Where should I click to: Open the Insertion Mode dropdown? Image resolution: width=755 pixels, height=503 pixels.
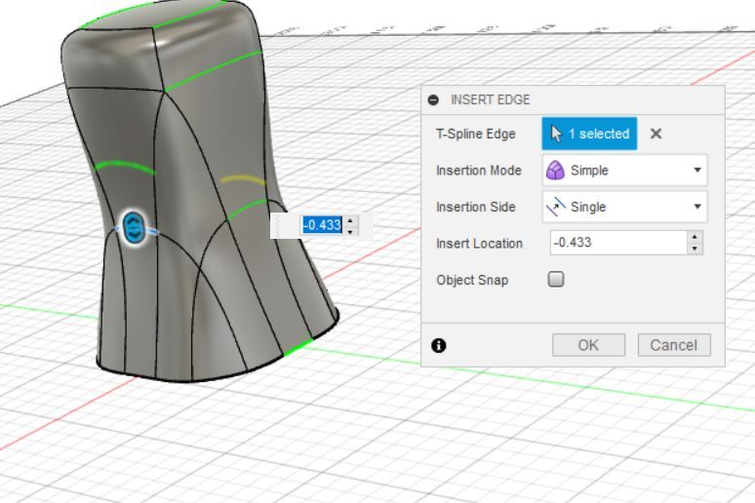click(624, 171)
